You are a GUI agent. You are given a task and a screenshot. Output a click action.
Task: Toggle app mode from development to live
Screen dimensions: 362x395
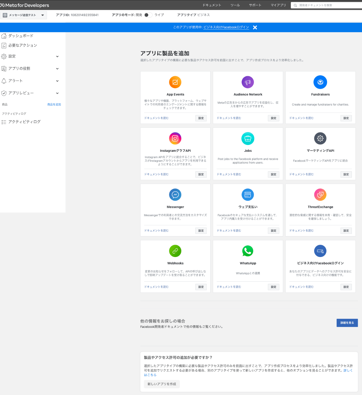point(148,15)
